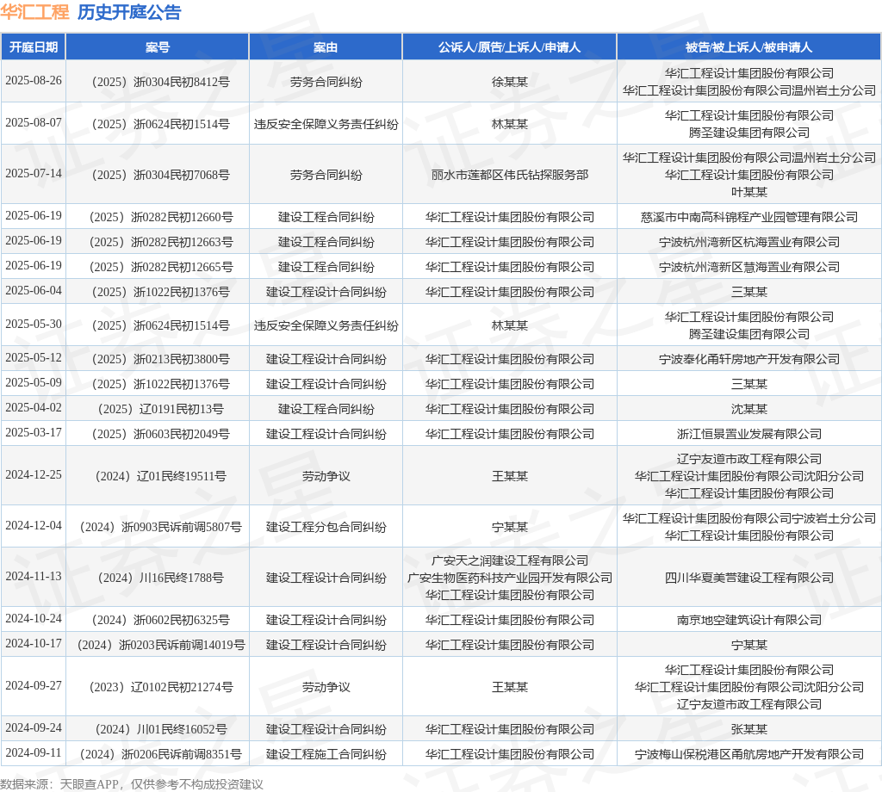
Task: Click defendant 慈溪市中南高科锦程产业园管理有限公司
Action: [x=749, y=217]
